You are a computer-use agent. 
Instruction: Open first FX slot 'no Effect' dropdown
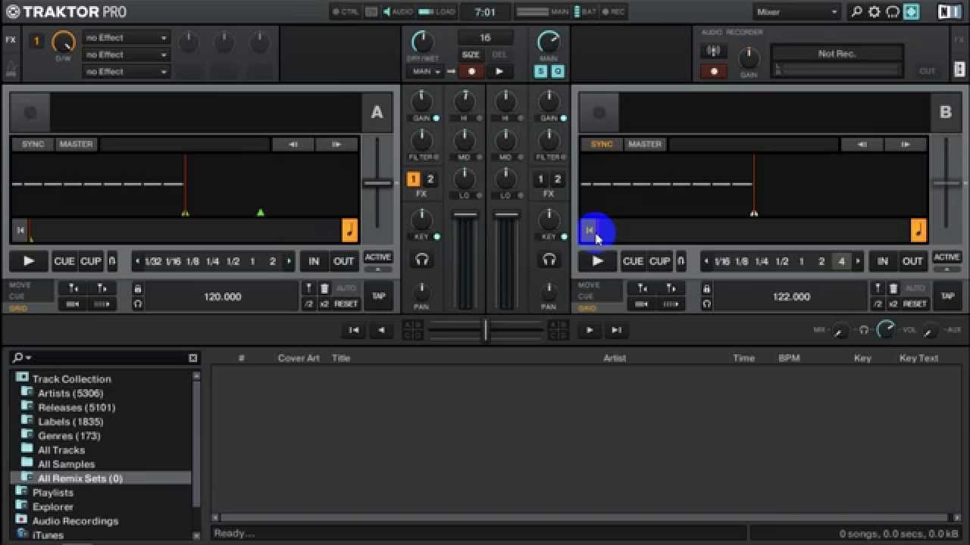tap(126, 37)
